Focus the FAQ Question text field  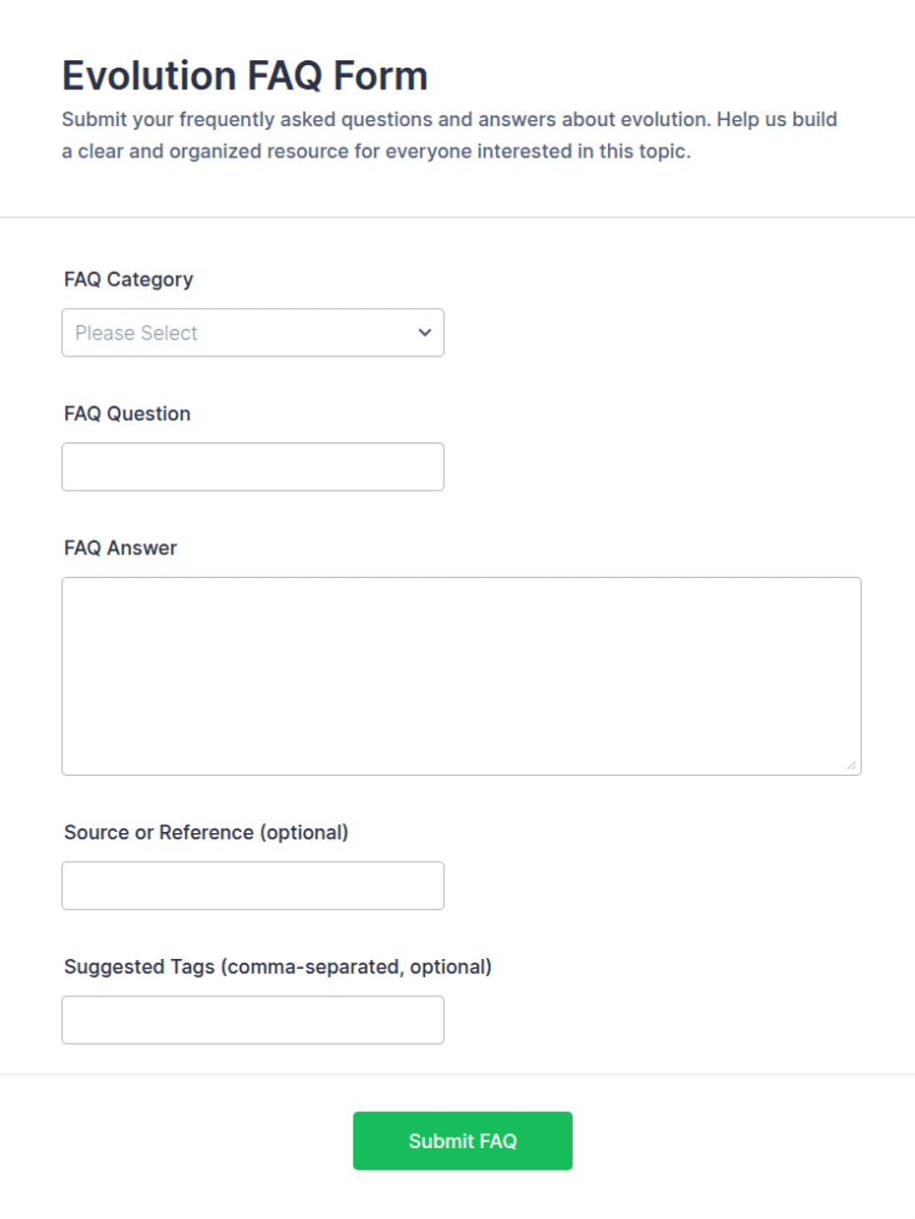pos(253,467)
